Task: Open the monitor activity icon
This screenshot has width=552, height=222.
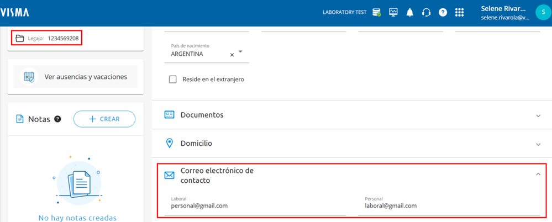Action: pyautogui.click(x=393, y=12)
